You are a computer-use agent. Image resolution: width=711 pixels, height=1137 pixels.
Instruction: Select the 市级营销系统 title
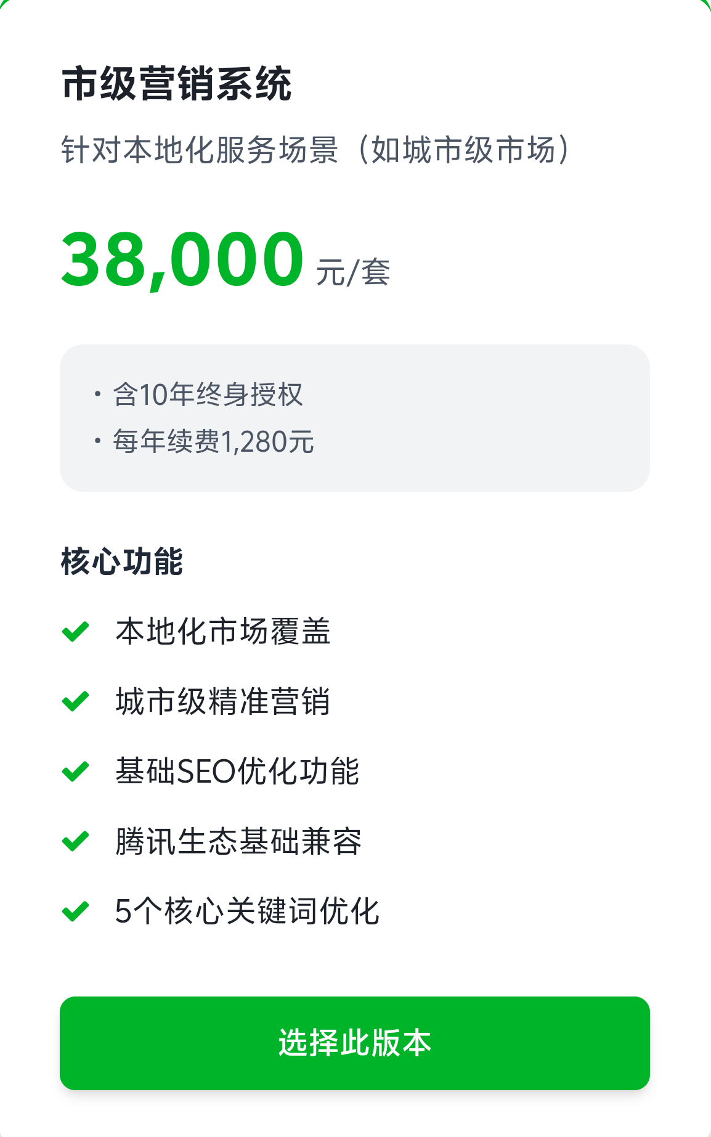point(177,84)
